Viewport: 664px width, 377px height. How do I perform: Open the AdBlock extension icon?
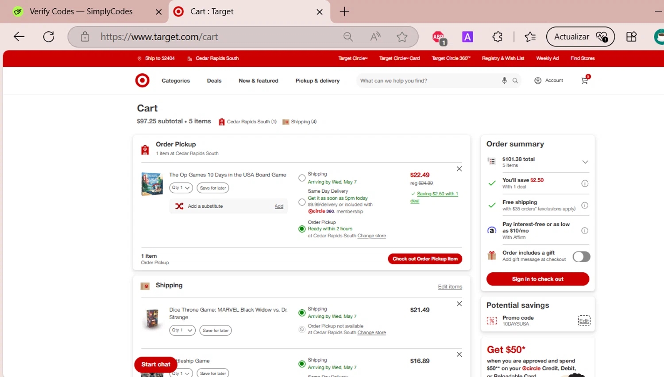point(438,37)
